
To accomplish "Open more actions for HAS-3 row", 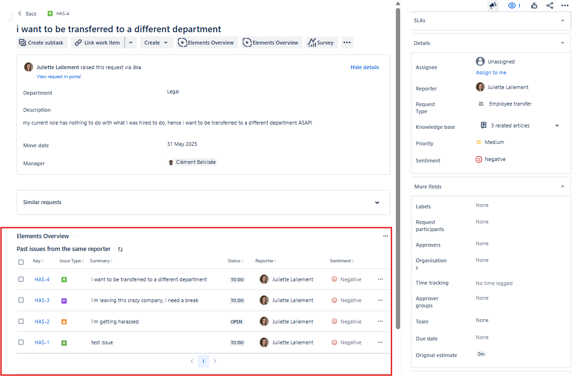I will (x=380, y=300).
